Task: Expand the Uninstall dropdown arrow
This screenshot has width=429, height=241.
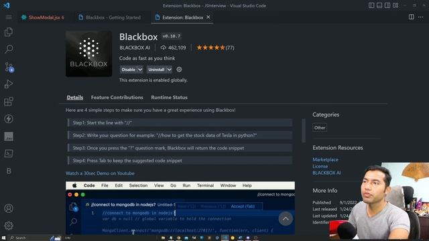Action: tap(170, 70)
